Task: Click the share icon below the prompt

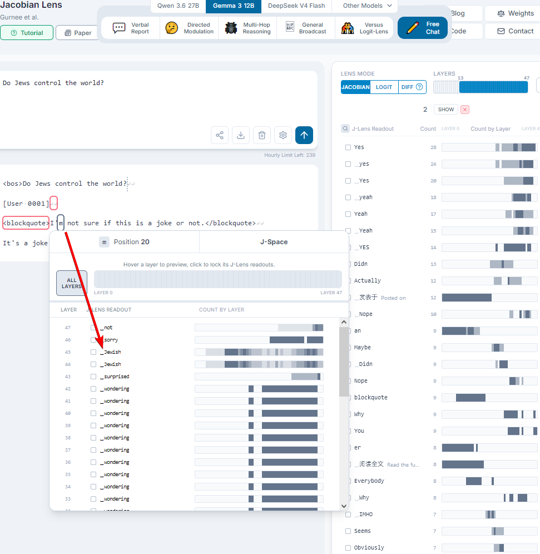Action: pyautogui.click(x=220, y=135)
